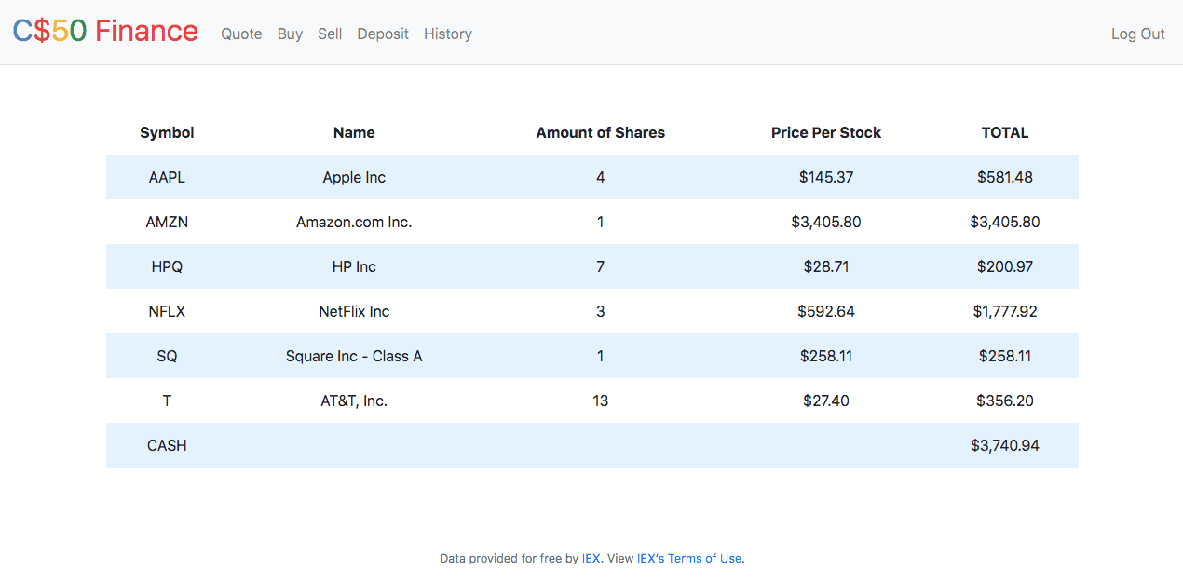Viewport: 1183px width, 584px height.
Task: Click the Symbol column header
Action: 167,132
